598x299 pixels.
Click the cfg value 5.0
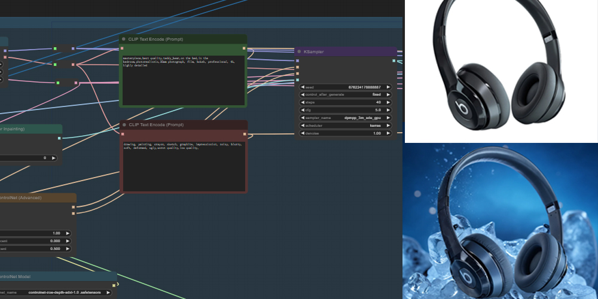click(377, 110)
